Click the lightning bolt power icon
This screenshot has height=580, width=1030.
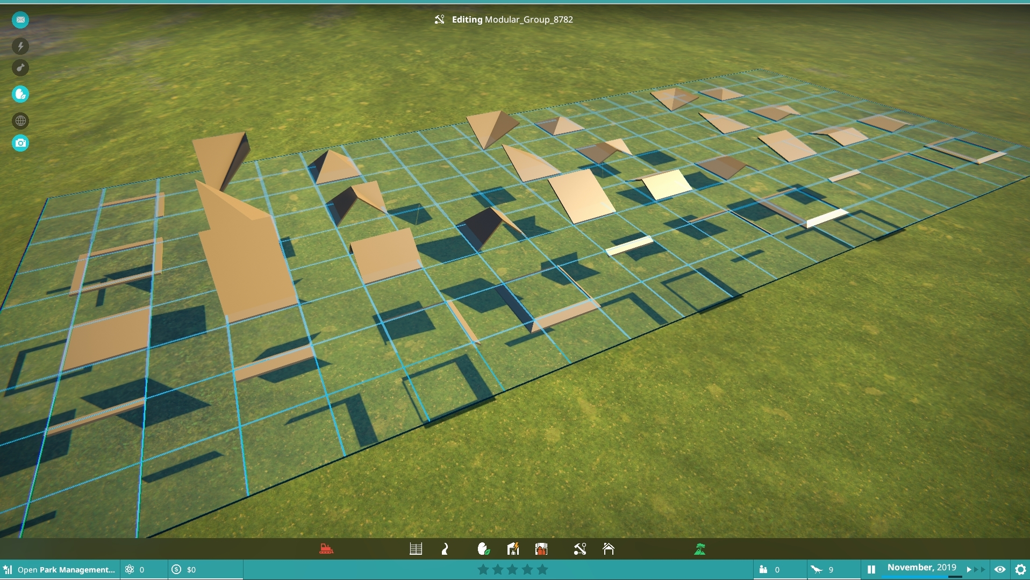tap(20, 46)
